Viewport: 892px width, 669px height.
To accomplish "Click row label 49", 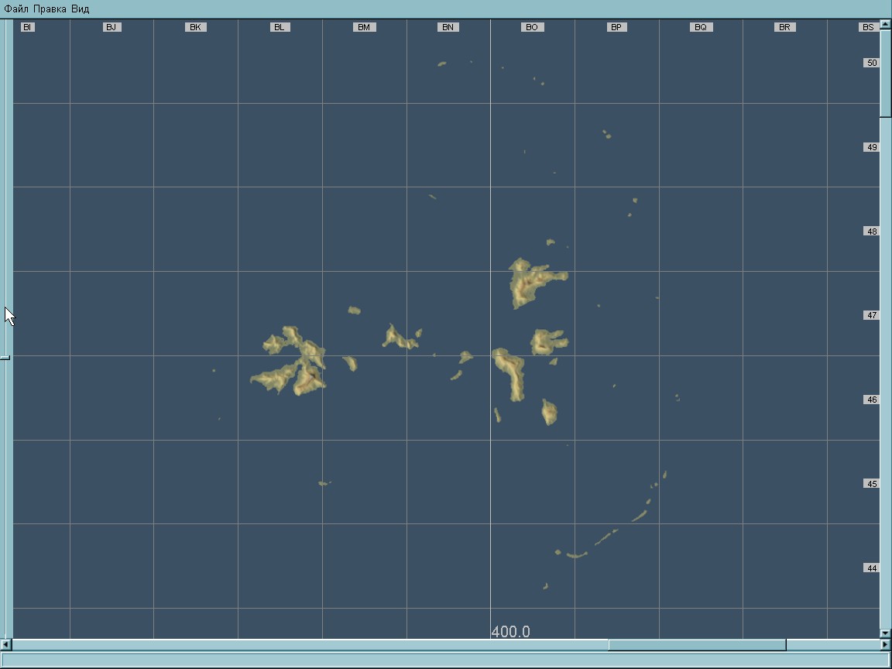I will coord(872,147).
